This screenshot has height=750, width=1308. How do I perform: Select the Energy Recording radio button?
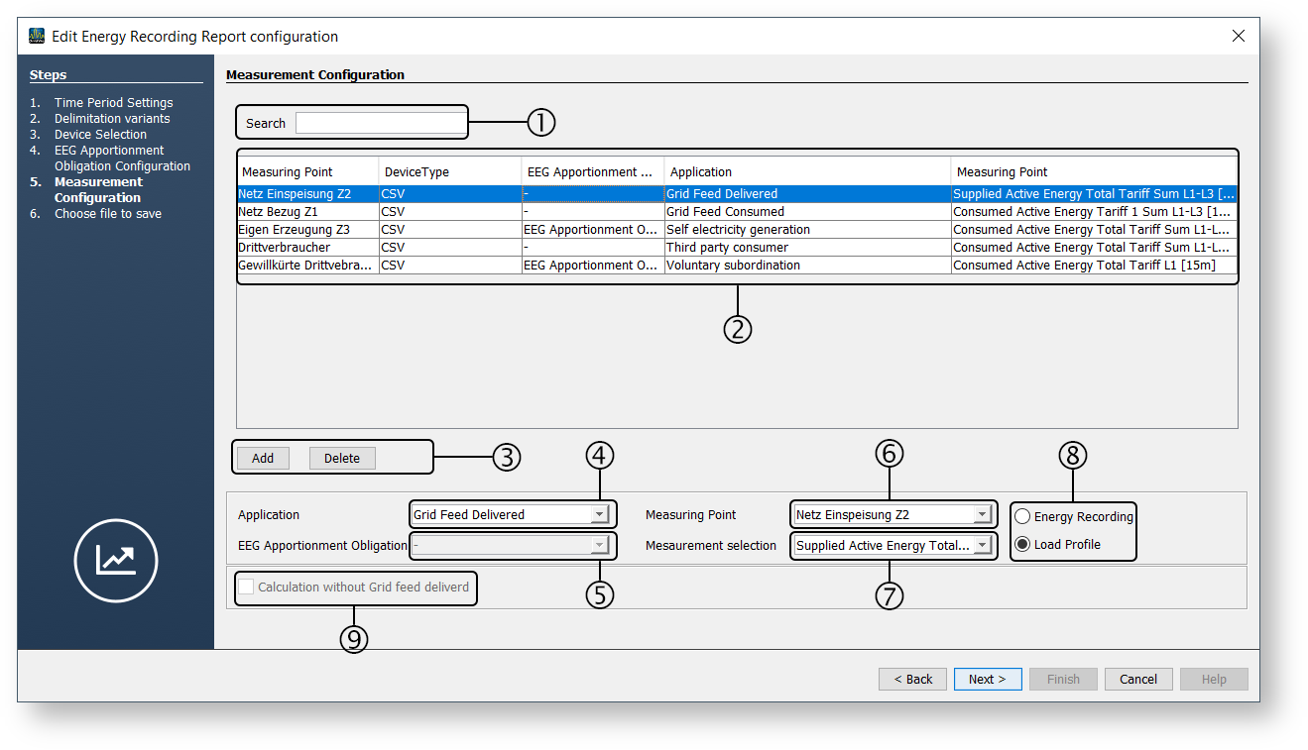(1022, 516)
